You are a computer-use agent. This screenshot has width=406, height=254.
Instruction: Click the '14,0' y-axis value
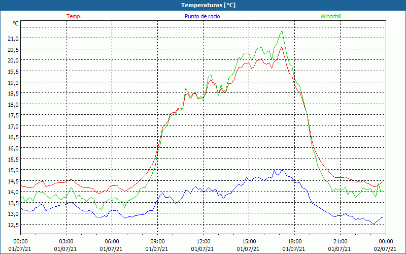(14, 192)
